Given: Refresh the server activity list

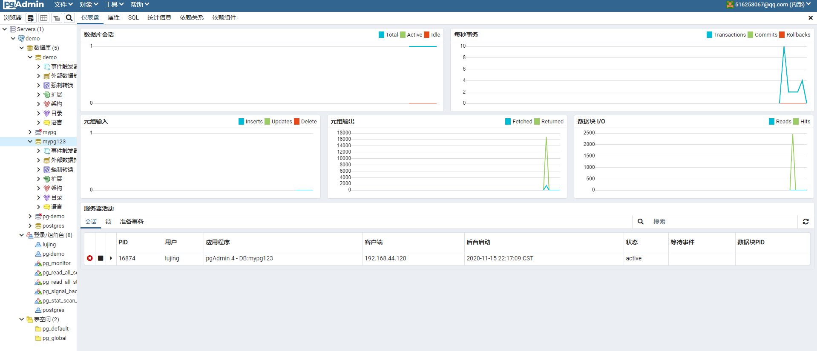Looking at the screenshot, I should (805, 222).
